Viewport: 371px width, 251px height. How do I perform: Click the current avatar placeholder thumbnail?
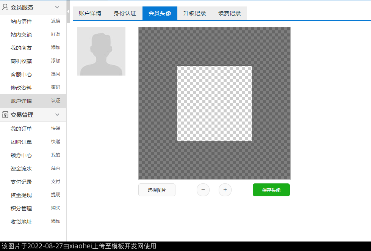[x=101, y=51]
